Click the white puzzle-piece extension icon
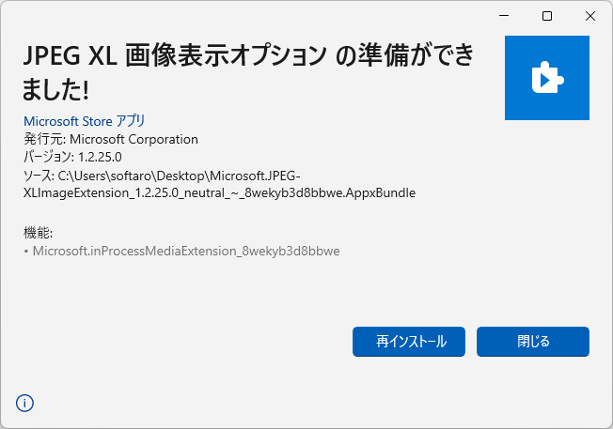Image resolution: width=613 pixels, height=429 pixels. (547, 78)
